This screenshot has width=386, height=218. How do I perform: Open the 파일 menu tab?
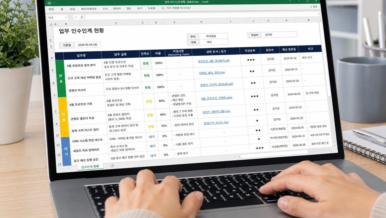(x=51, y=9)
